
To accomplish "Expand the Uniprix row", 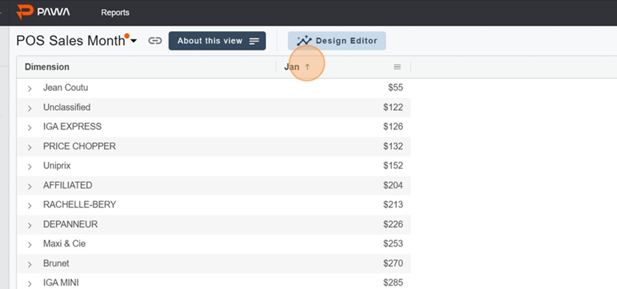I will [x=29, y=166].
